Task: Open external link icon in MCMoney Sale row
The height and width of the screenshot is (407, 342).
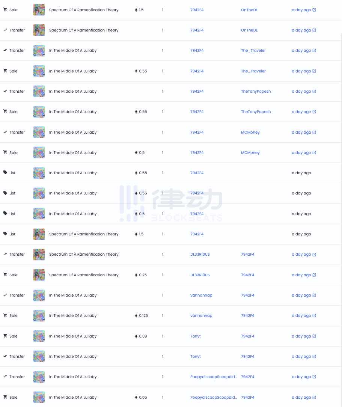Action: (314, 152)
